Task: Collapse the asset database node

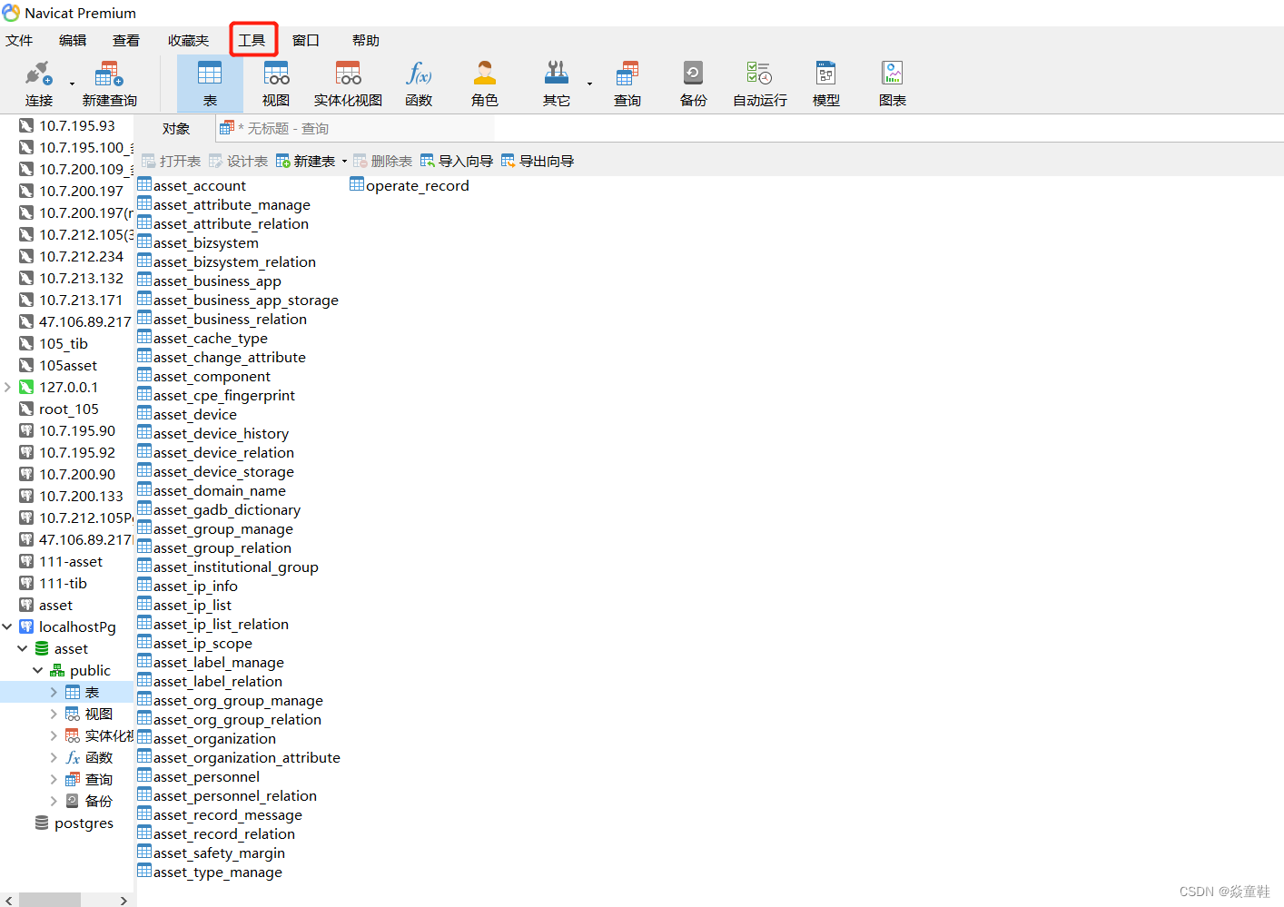Action: coord(23,648)
